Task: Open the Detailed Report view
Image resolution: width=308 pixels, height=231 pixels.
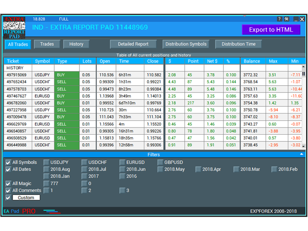Action: 133,44
